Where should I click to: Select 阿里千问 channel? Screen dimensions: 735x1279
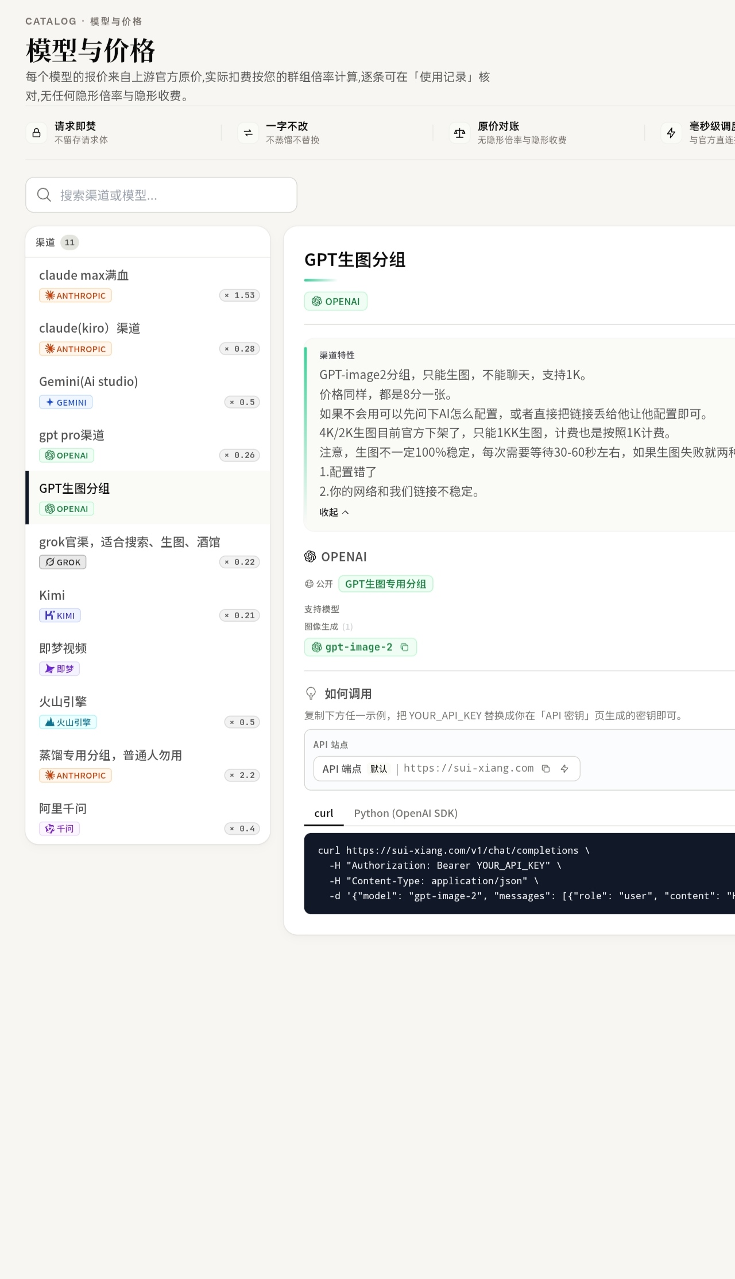[x=148, y=818]
